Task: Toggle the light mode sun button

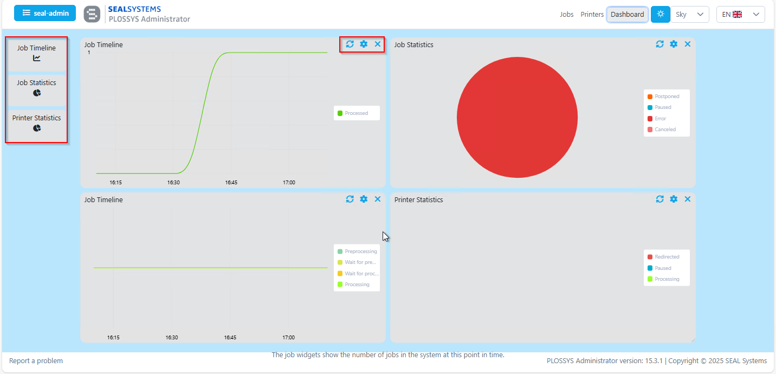Action: click(660, 14)
